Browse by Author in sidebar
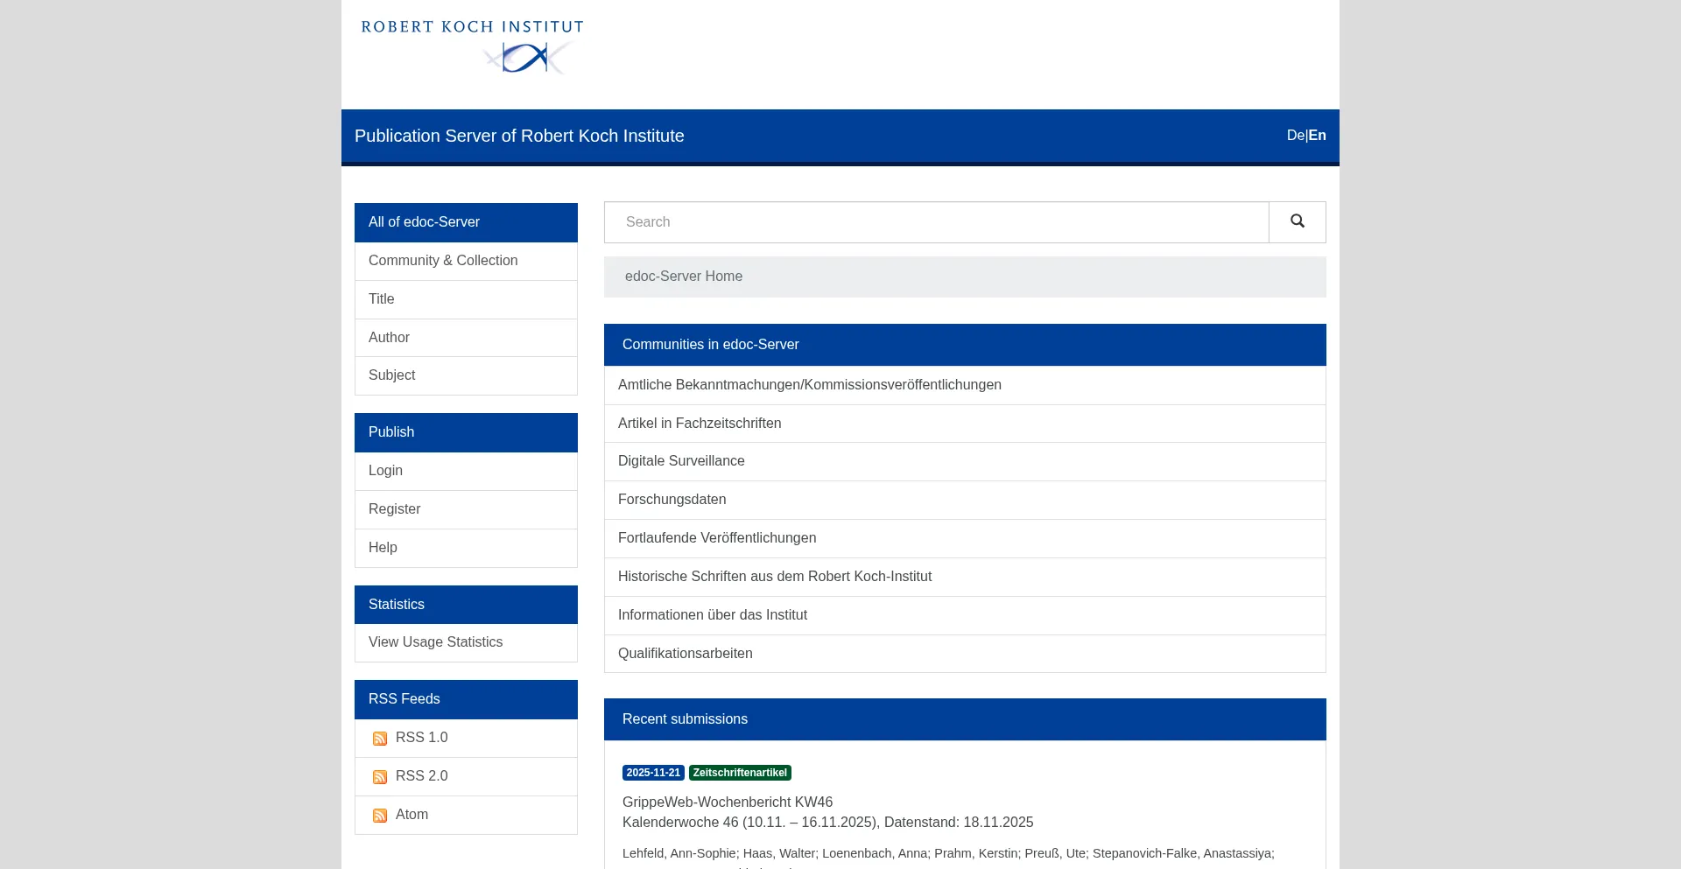The width and height of the screenshot is (1681, 869). 389,338
